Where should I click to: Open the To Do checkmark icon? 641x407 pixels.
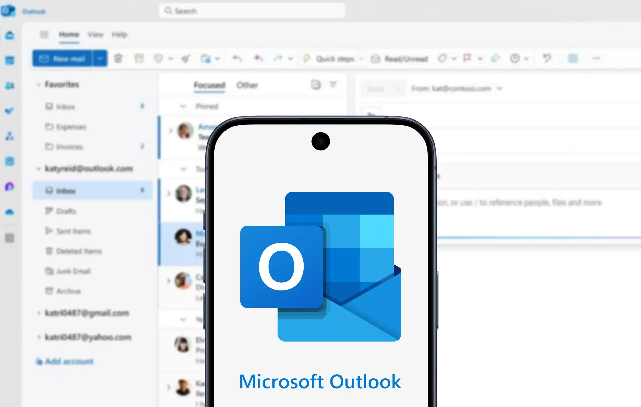tap(10, 111)
